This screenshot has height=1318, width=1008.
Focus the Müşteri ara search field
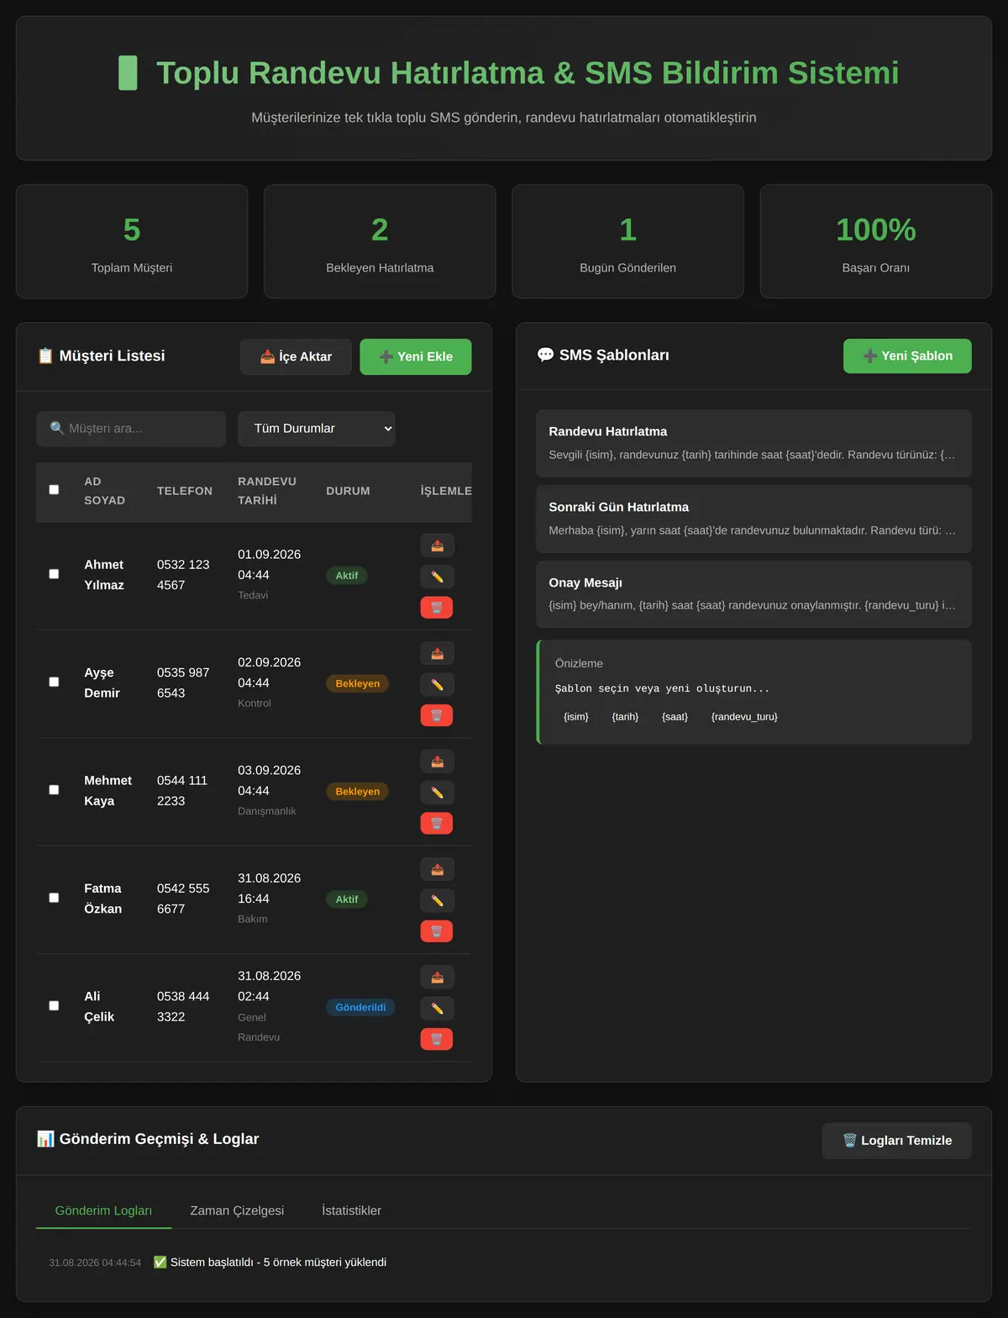pyautogui.click(x=131, y=429)
